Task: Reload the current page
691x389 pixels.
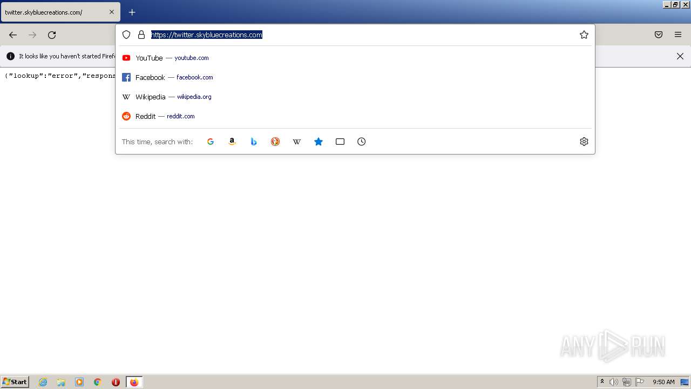Action: click(x=52, y=35)
